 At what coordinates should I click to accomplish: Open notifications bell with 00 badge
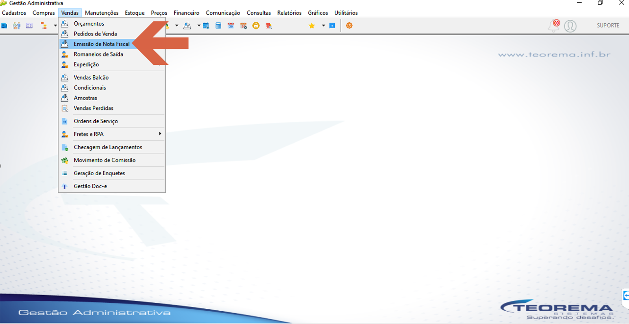pos(554,26)
